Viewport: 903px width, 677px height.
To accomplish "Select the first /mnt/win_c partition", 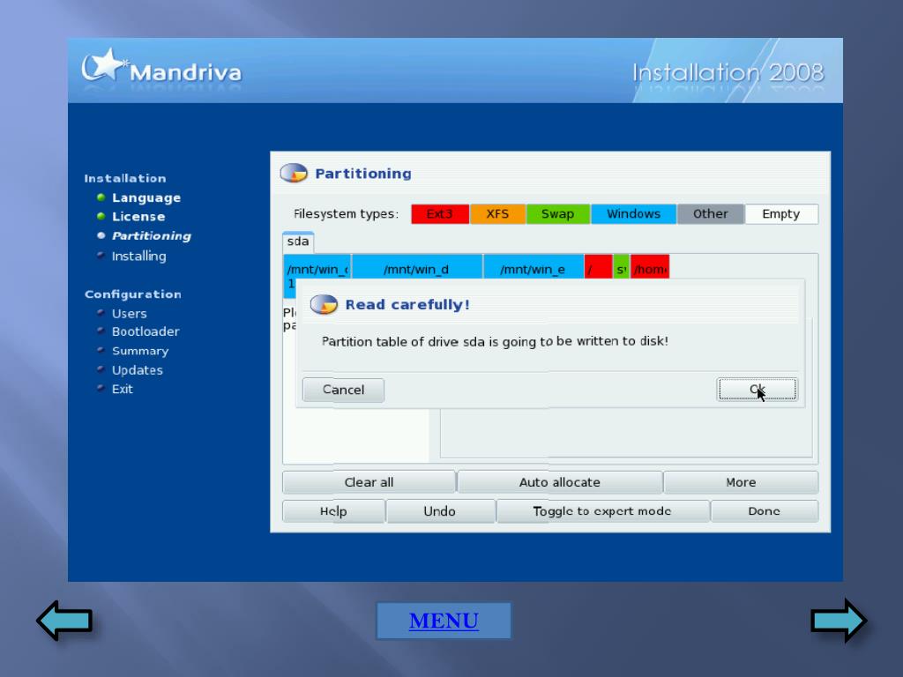I will pos(317,268).
